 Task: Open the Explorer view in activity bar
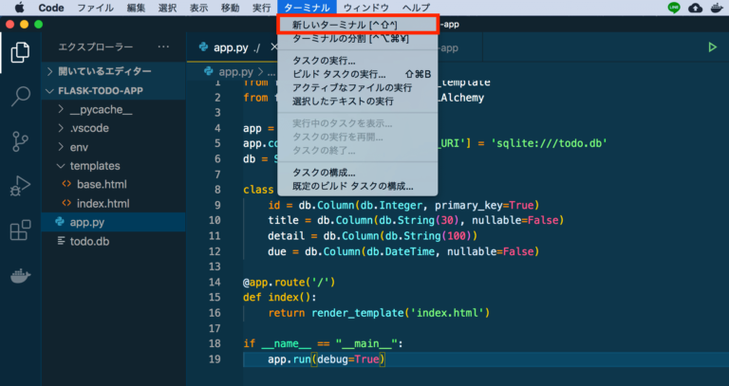pyautogui.click(x=20, y=52)
